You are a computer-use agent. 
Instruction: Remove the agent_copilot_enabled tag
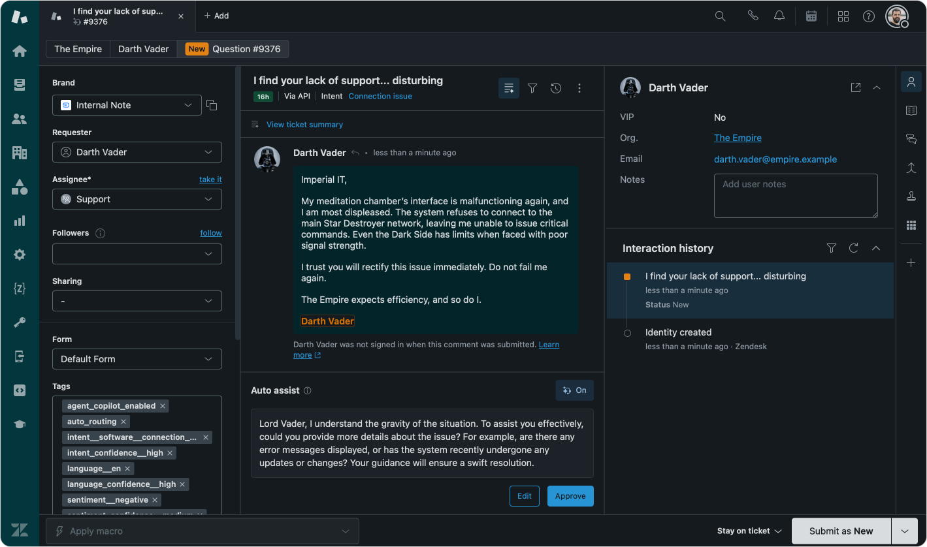[163, 406]
